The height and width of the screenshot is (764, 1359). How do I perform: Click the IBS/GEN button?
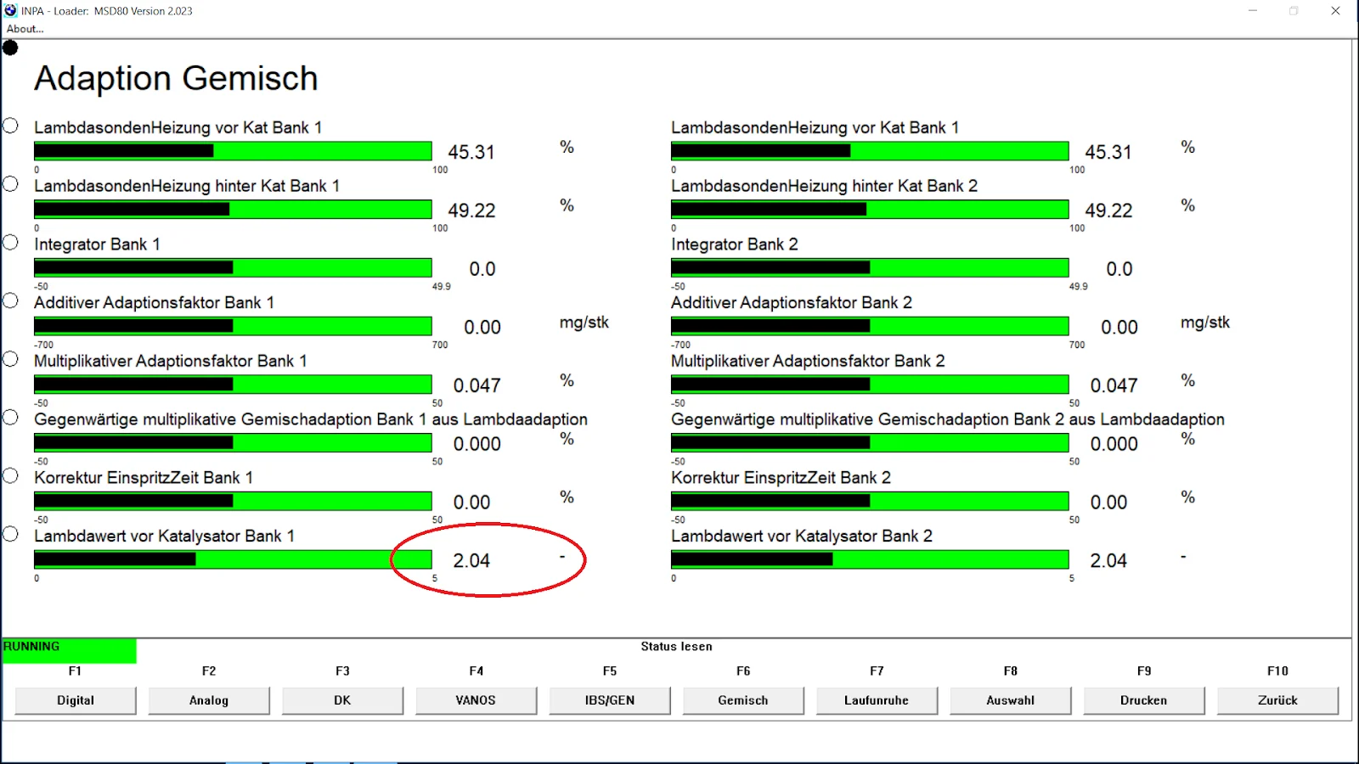[x=610, y=700]
